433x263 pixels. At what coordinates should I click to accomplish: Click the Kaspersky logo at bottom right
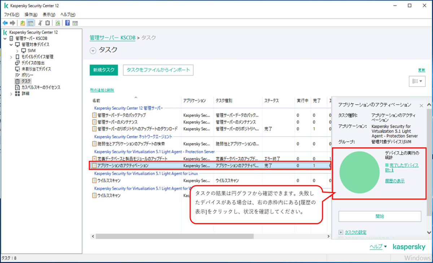coord(410,247)
